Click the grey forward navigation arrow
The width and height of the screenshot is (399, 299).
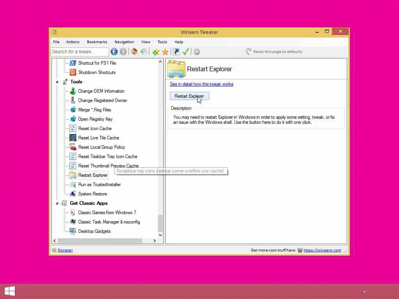click(123, 52)
